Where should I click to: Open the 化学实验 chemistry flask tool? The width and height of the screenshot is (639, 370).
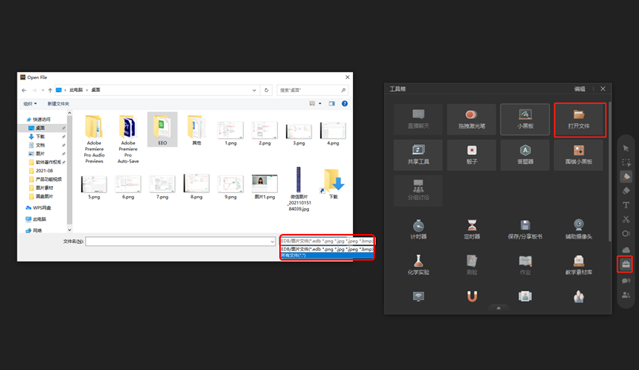click(418, 264)
